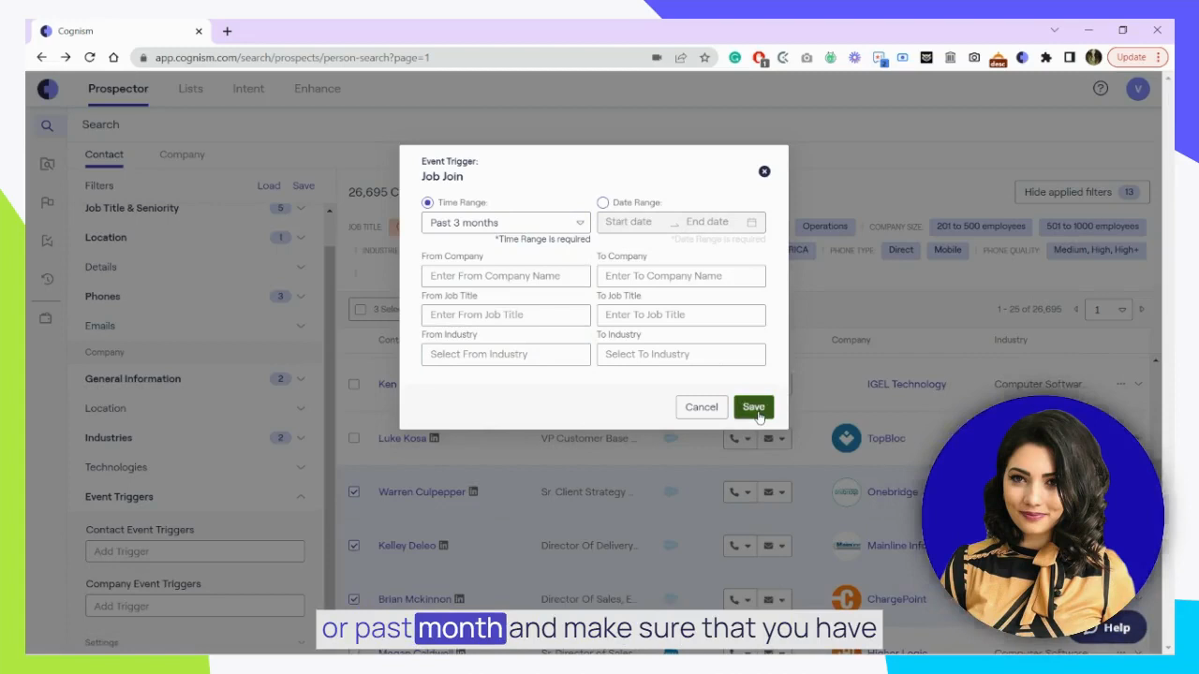Open Luke Kosa's LinkedIn icon
The height and width of the screenshot is (674, 1199).
(x=435, y=438)
